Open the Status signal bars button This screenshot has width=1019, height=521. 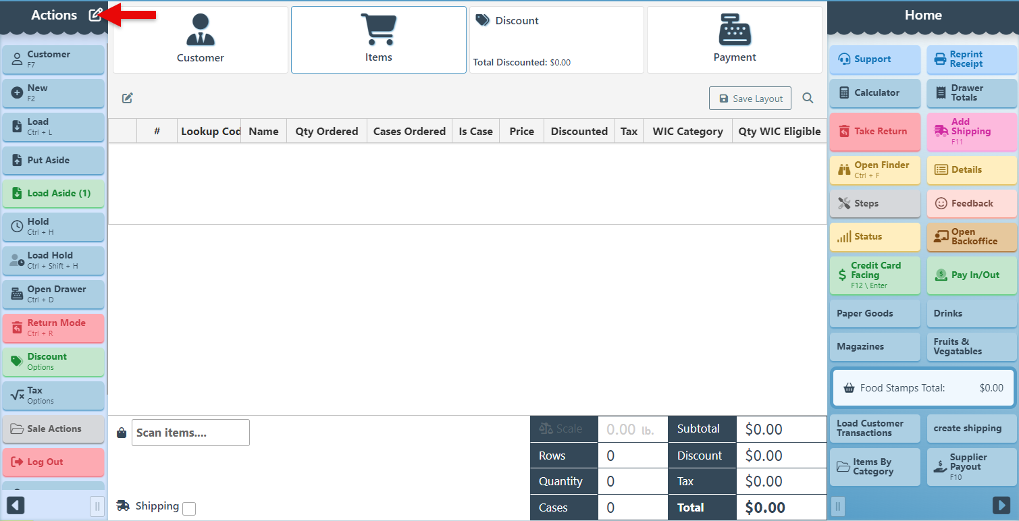coord(874,237)
